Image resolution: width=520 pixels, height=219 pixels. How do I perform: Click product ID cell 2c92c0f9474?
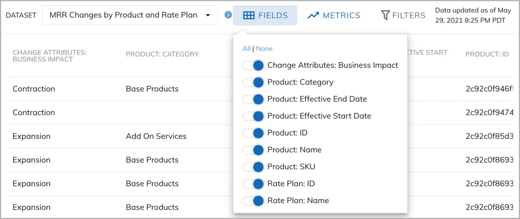(x=490, y=112)
